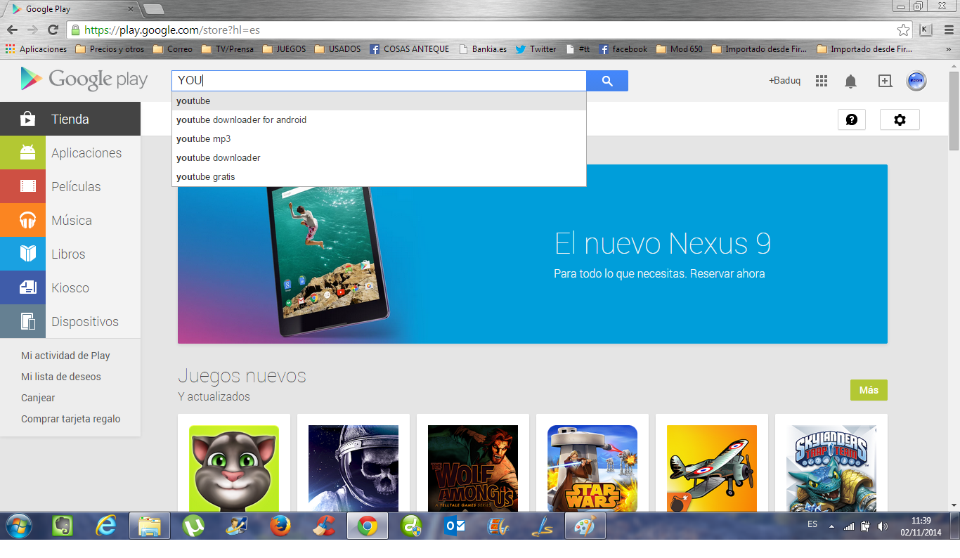Go to the Música section
The image size is (960, 558).
point(72,221)
